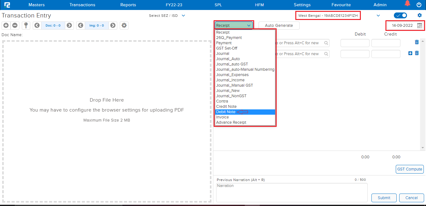This screenshot has width=426, height=206.
Task: Add a new ledger row with plus icon
Action: click(x=410, y=53)
